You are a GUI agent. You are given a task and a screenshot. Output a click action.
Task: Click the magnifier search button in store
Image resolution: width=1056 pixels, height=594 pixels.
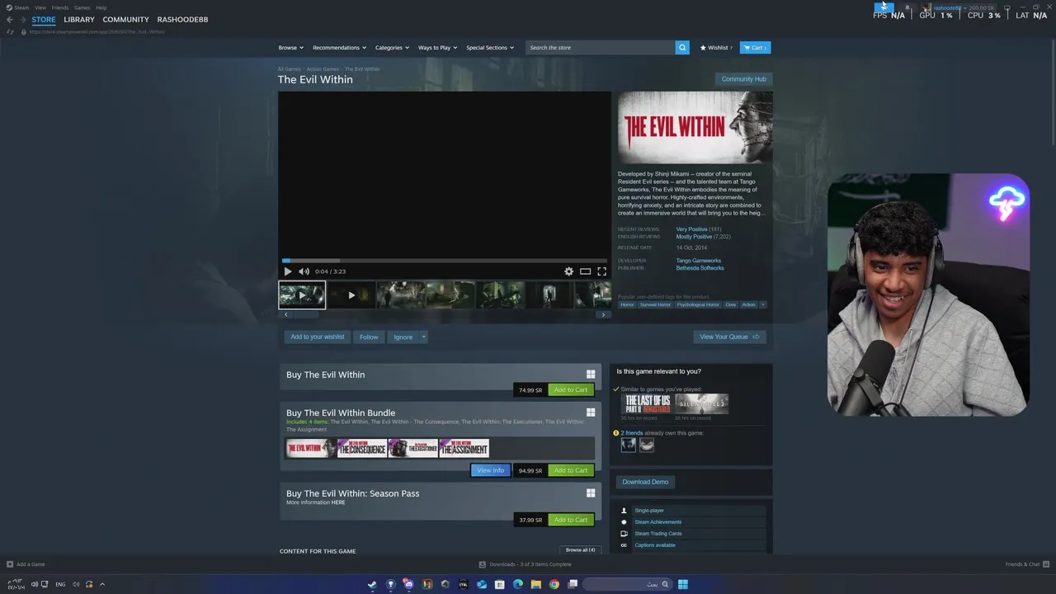tap(682, 48)
